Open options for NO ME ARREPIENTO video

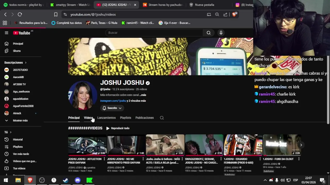[x=143, y=159]
